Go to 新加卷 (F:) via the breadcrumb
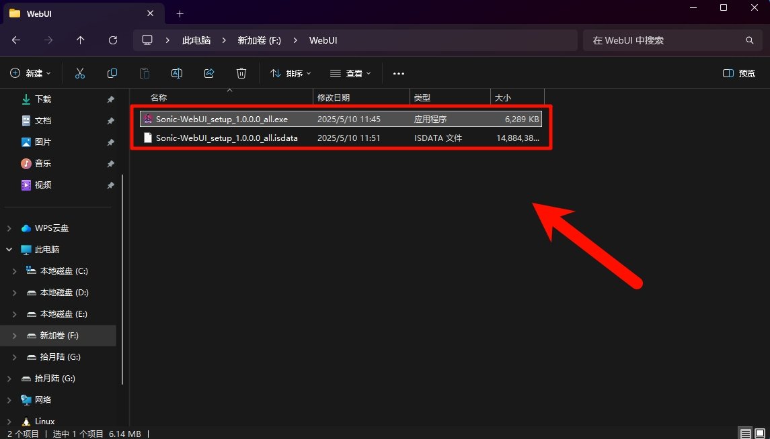 click(259, 40)
